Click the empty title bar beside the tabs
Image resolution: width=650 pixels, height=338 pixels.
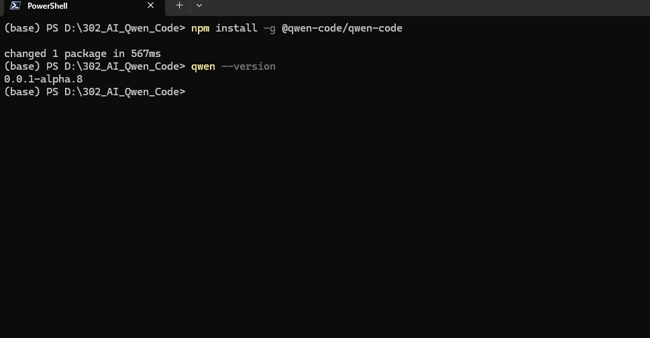[x=427, y=6]
